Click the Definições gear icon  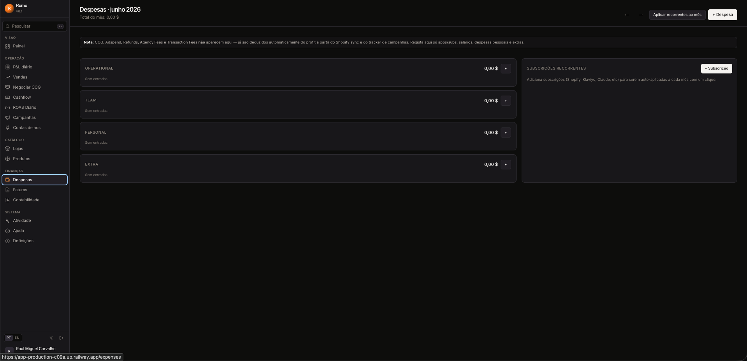(x=7, y=241)
